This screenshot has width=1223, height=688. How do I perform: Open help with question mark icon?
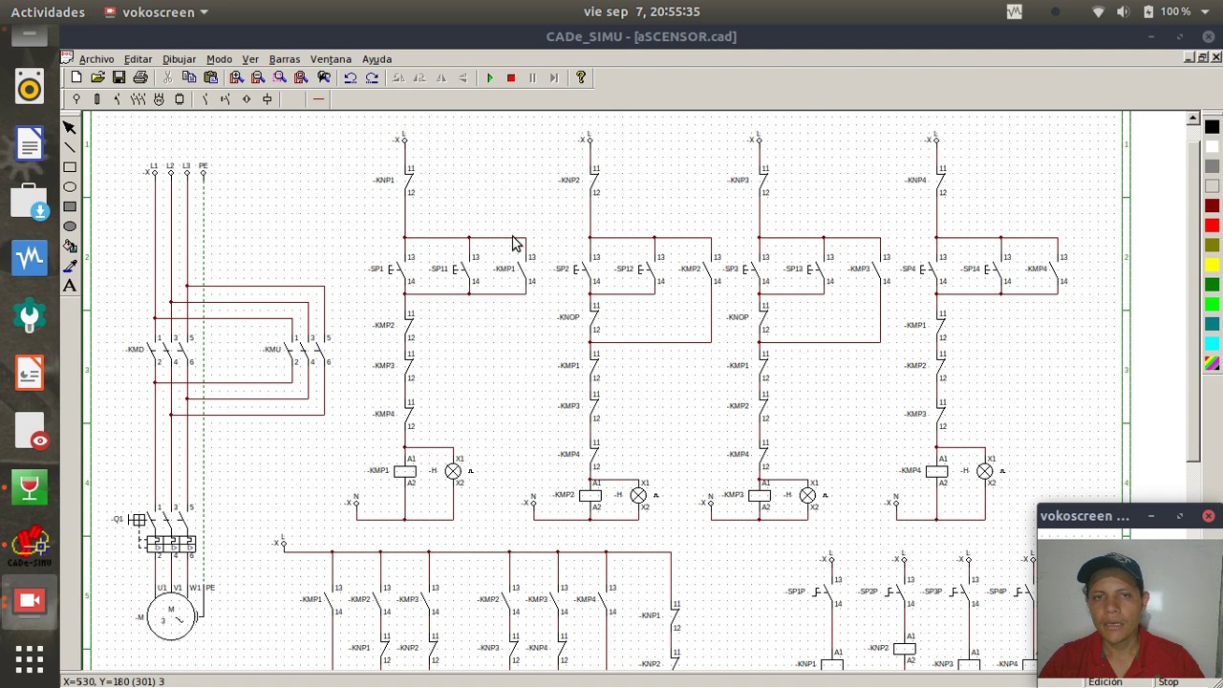pos(580,77)
